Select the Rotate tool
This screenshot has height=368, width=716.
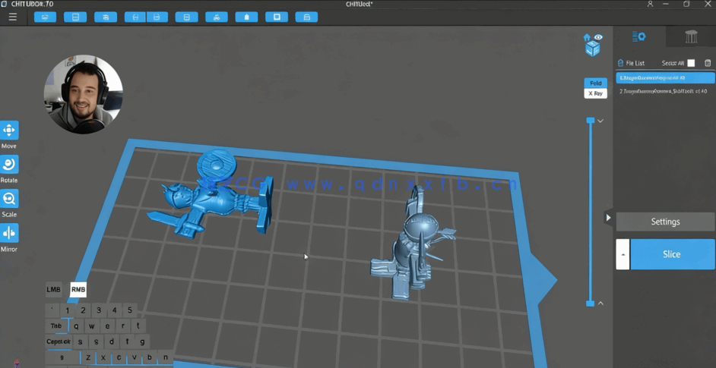click(9, 164)
